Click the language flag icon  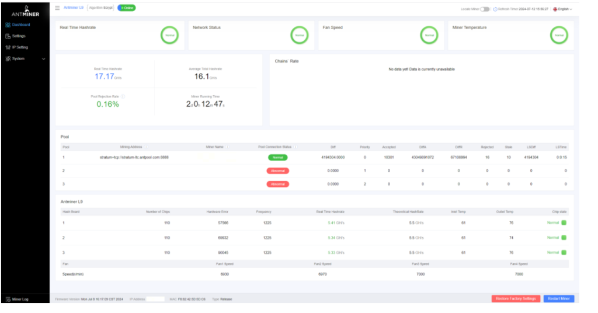(x=555, y=9)
